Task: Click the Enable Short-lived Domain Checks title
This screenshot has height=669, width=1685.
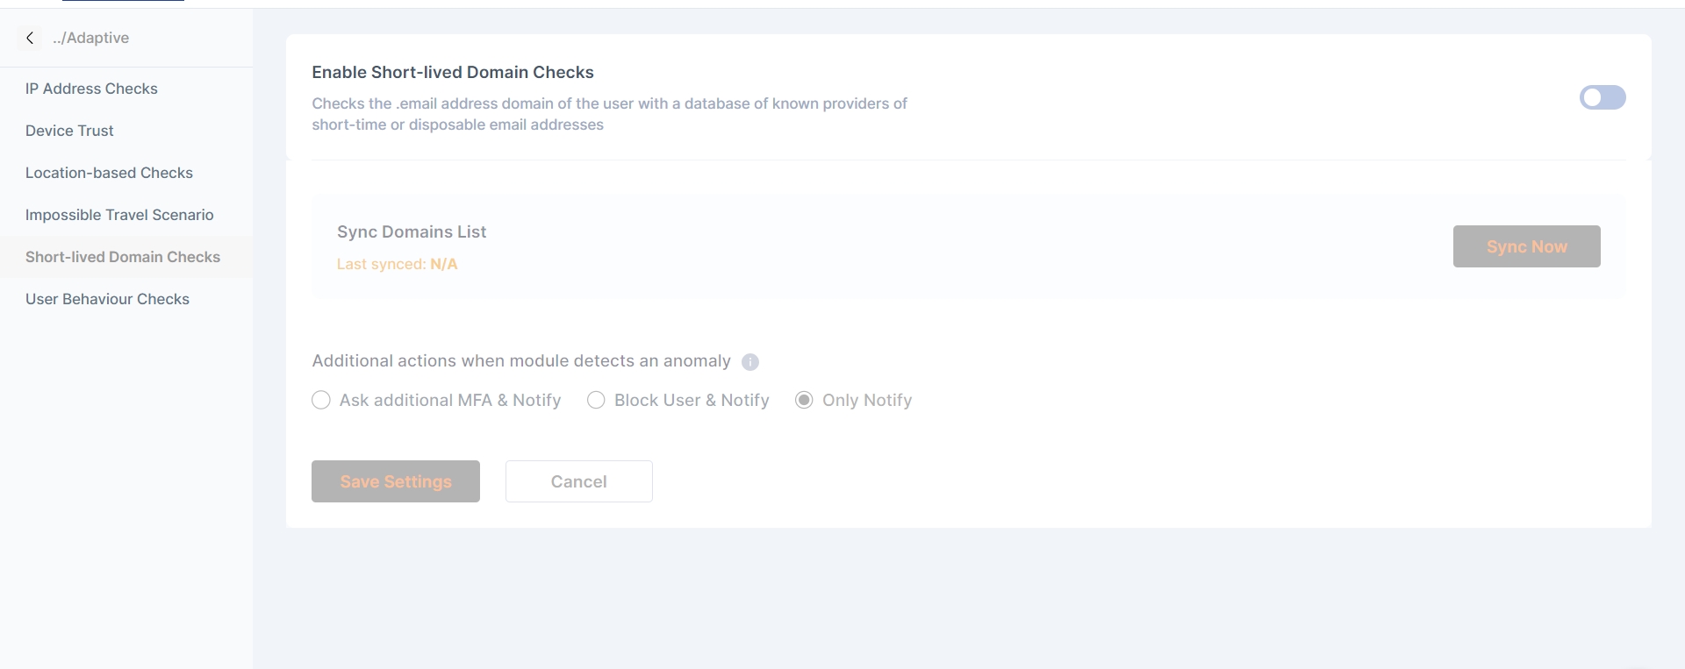Action: click(453, 72)
